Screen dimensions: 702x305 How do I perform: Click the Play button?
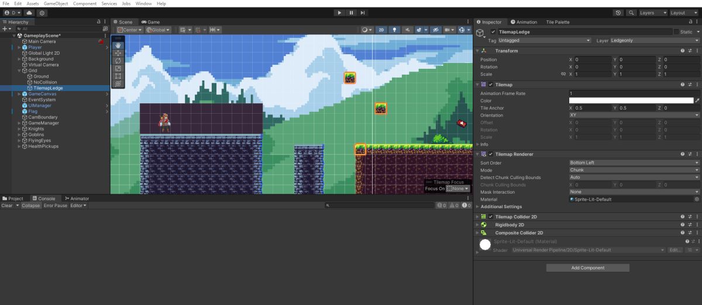tap(339, 13)
